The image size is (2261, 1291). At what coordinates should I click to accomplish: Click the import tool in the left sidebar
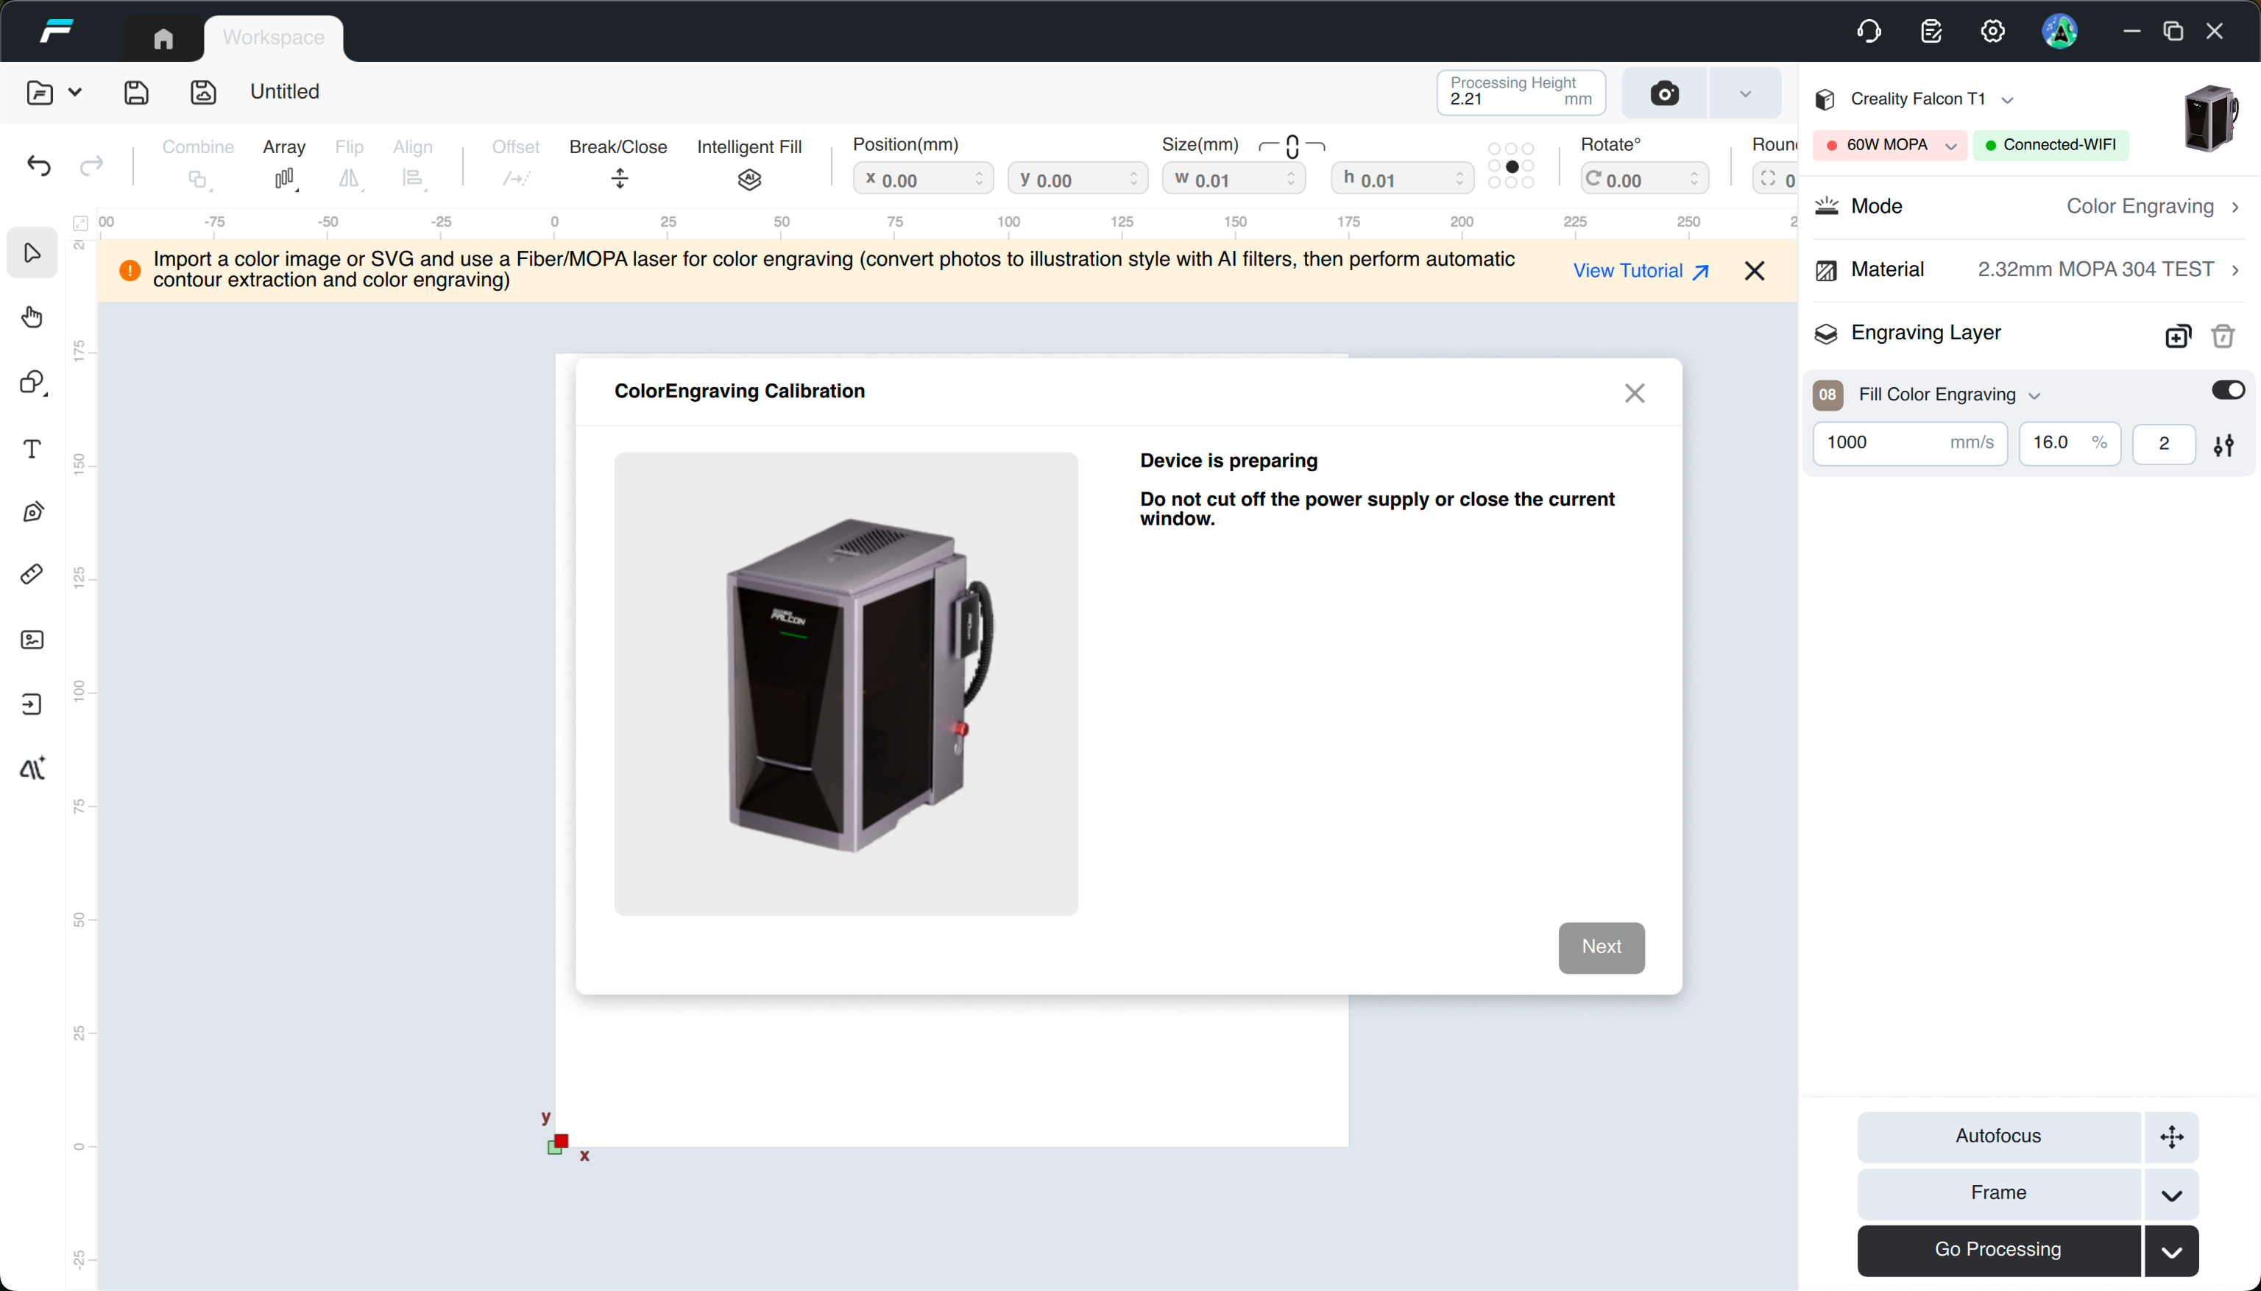(33, 704)
